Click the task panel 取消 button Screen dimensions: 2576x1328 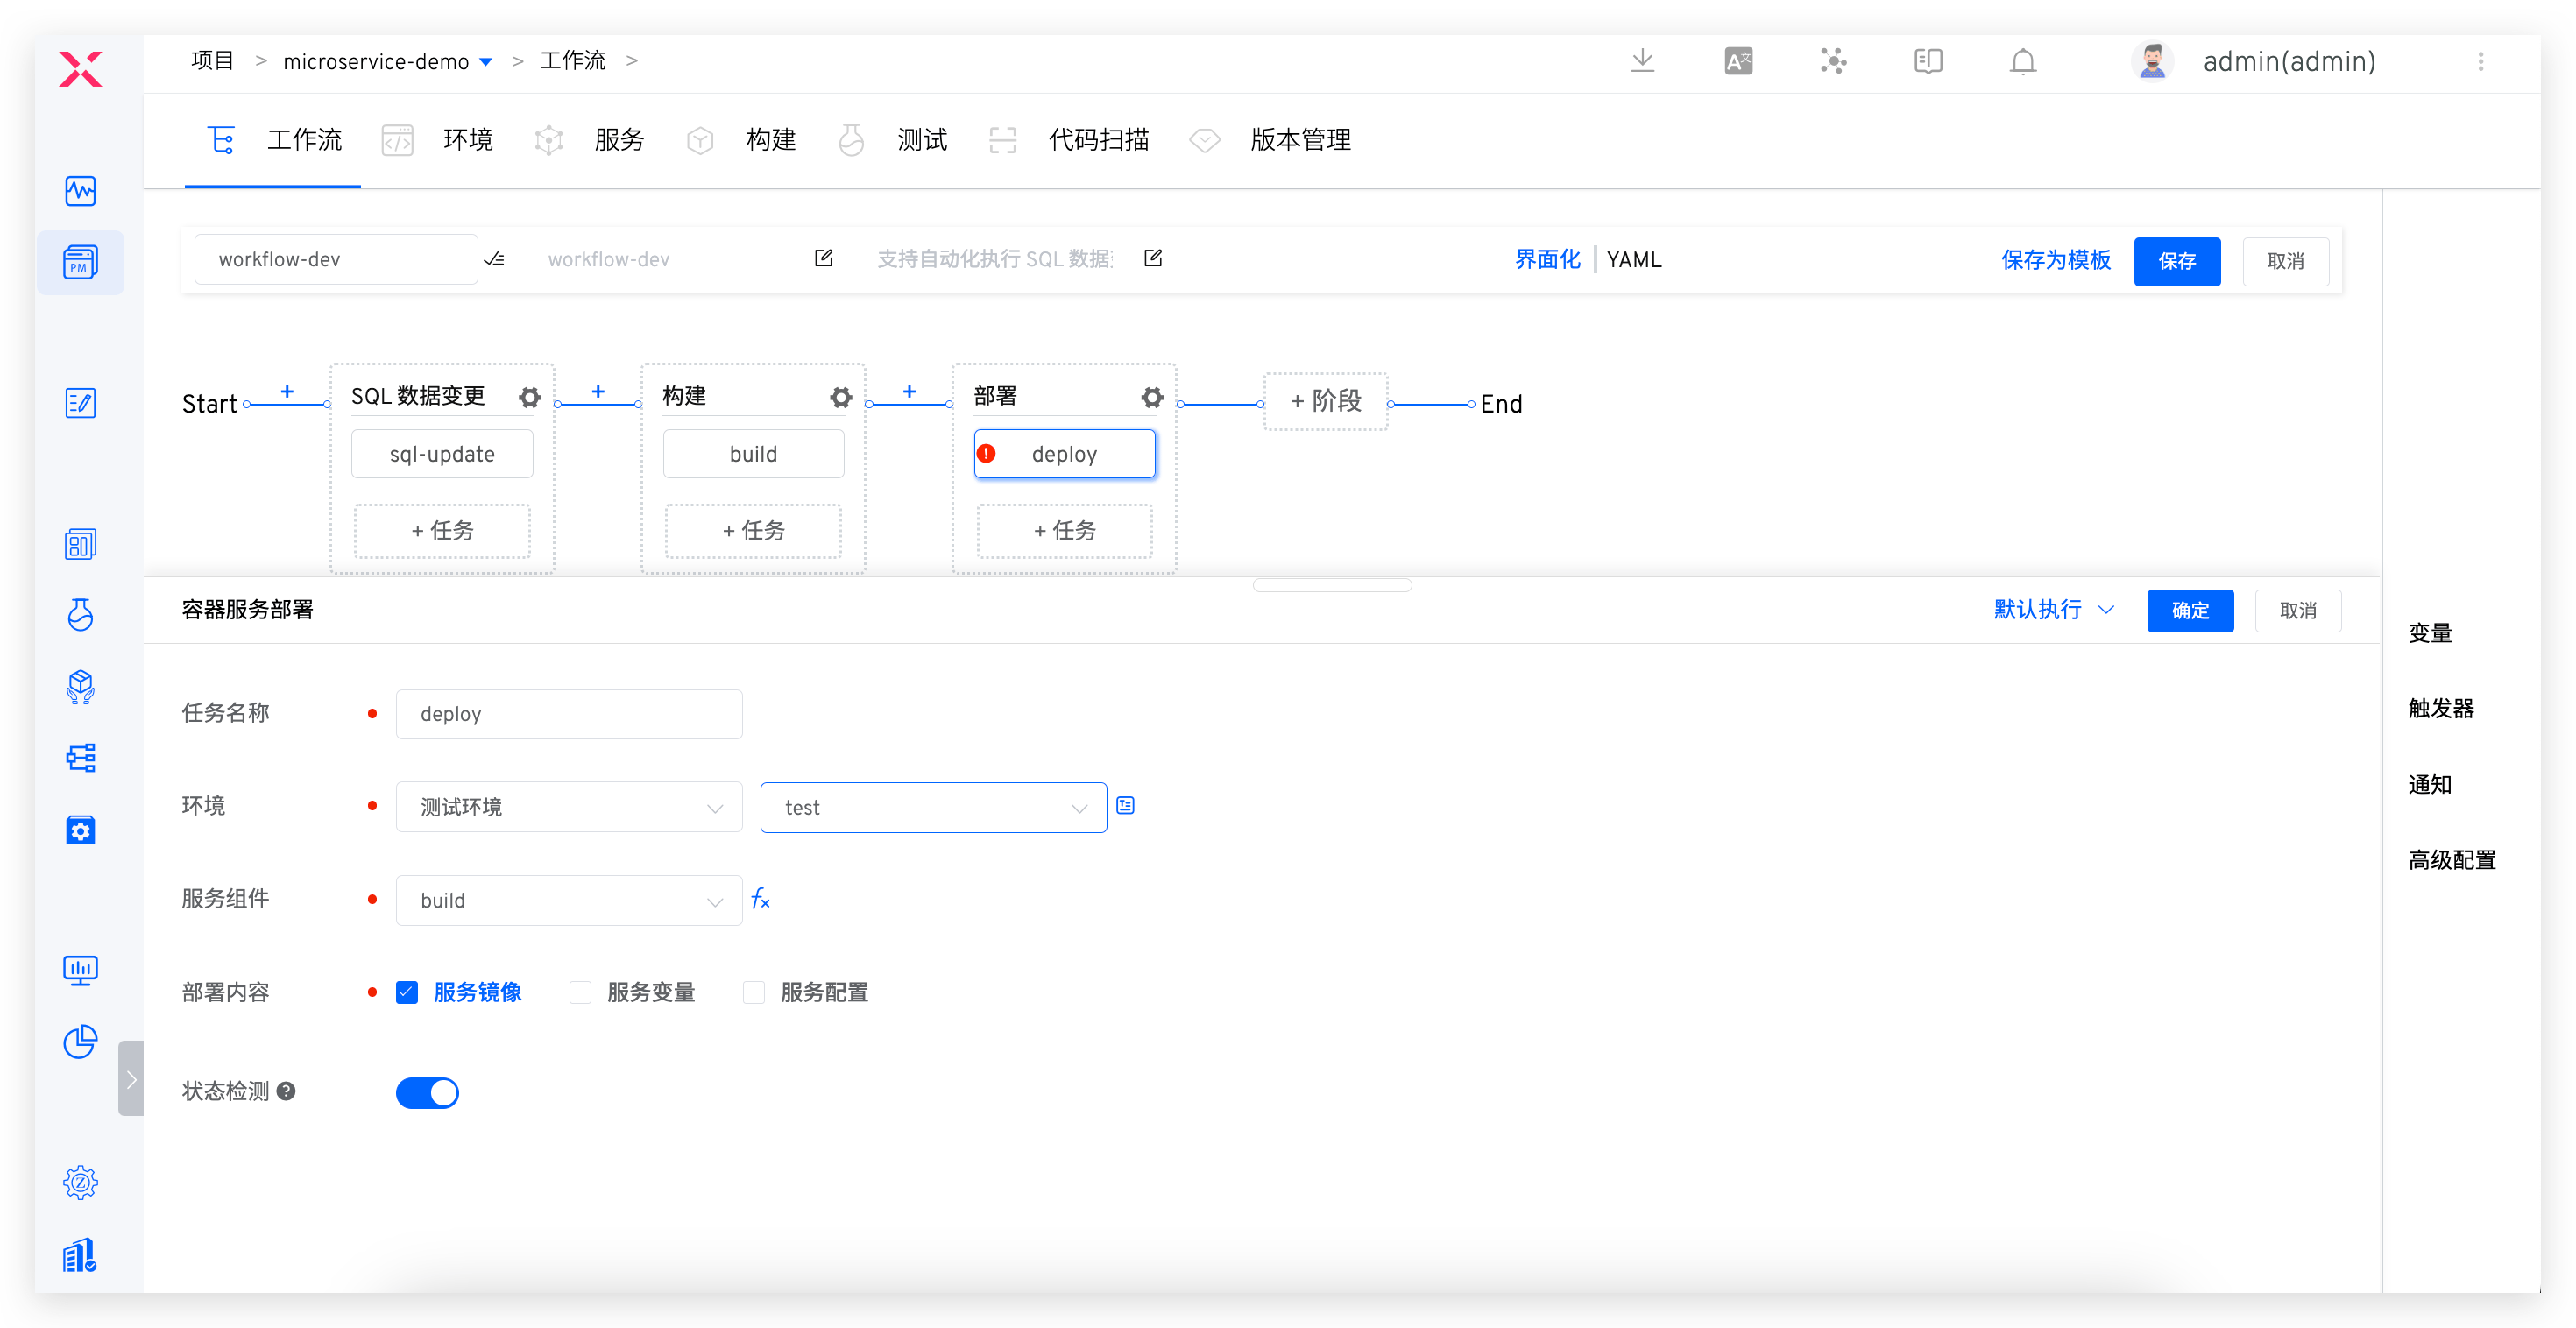coord(2298,610)
